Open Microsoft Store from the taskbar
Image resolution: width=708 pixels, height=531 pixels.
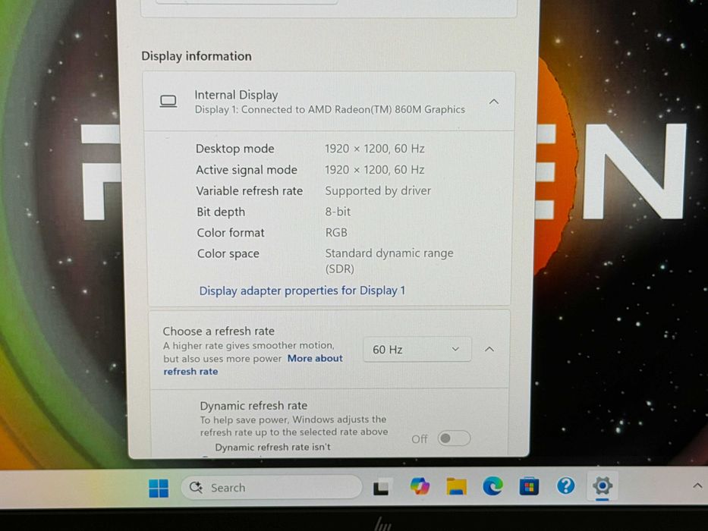click(529, 486)
